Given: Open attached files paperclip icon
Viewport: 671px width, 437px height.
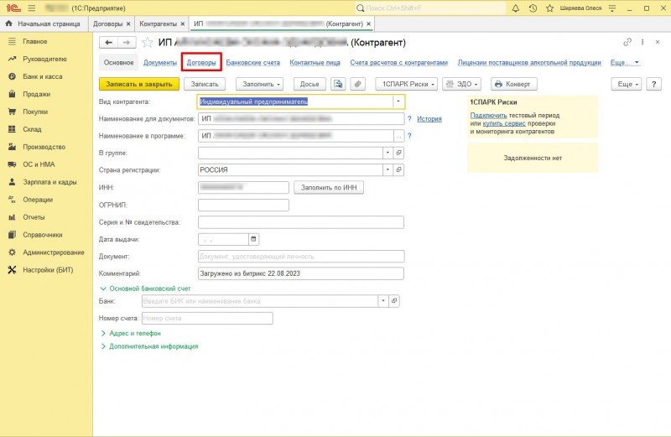Looking at the screenshot, I should (x=358, y=84).
